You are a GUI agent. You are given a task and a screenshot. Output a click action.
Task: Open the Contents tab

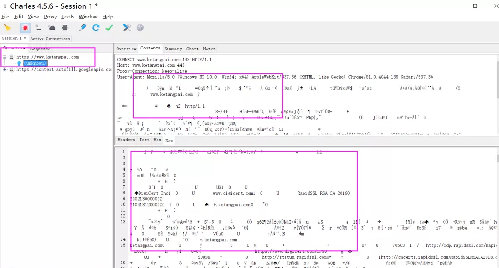point(150,48)
